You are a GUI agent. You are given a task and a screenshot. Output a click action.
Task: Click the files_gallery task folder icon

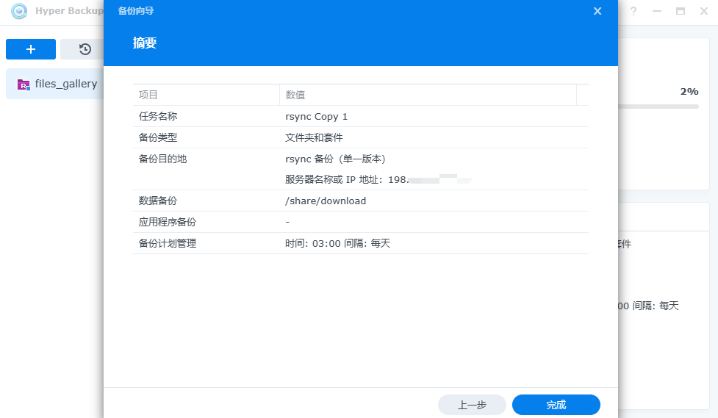[x=24, y=84]
